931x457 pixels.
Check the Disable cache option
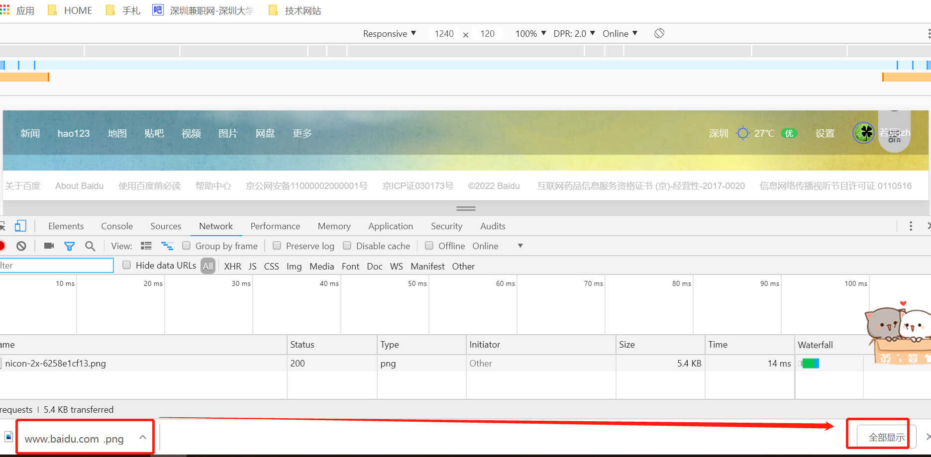pos(347,245)
